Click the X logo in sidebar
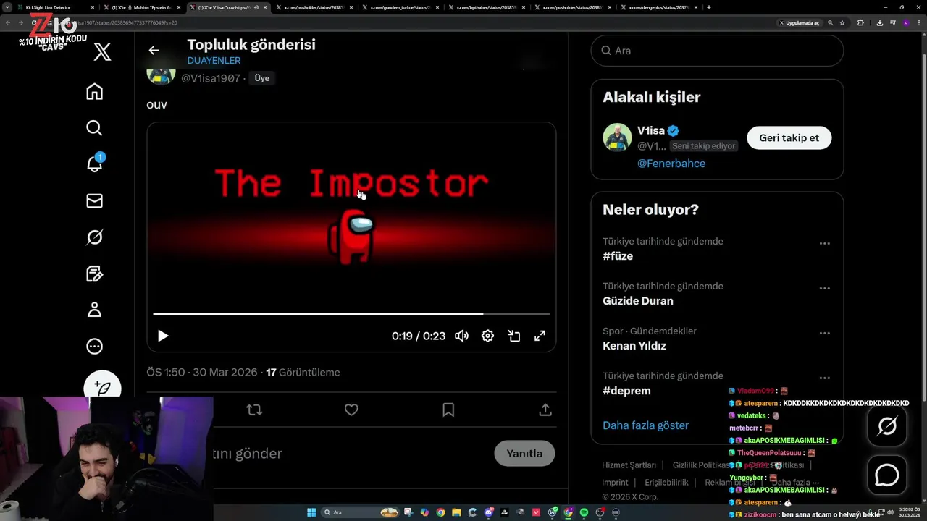 pos(102,52)
